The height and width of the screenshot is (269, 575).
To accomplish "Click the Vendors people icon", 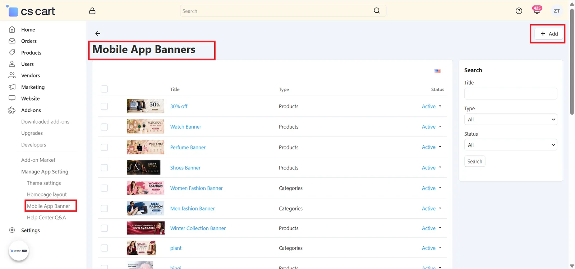I will click(12, 75).
